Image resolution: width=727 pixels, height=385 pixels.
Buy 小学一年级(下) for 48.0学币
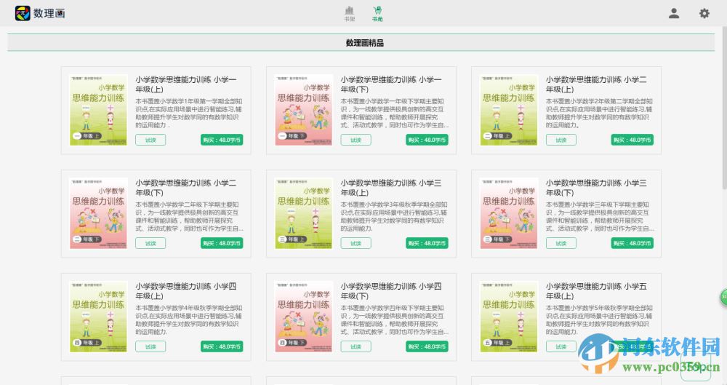tap(427, 140)
